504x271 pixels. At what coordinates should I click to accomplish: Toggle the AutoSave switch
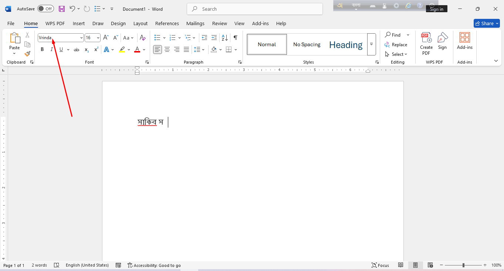click(45, 9)
